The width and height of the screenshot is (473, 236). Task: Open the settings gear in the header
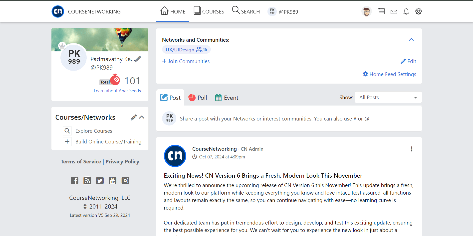(419, 11)
